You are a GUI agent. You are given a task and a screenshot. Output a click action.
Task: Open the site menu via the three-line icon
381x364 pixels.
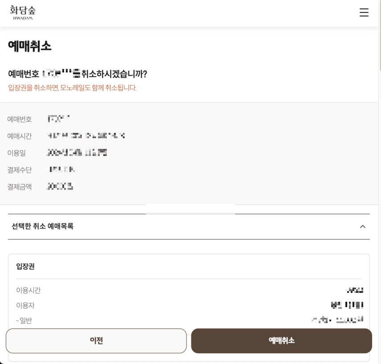364,12
